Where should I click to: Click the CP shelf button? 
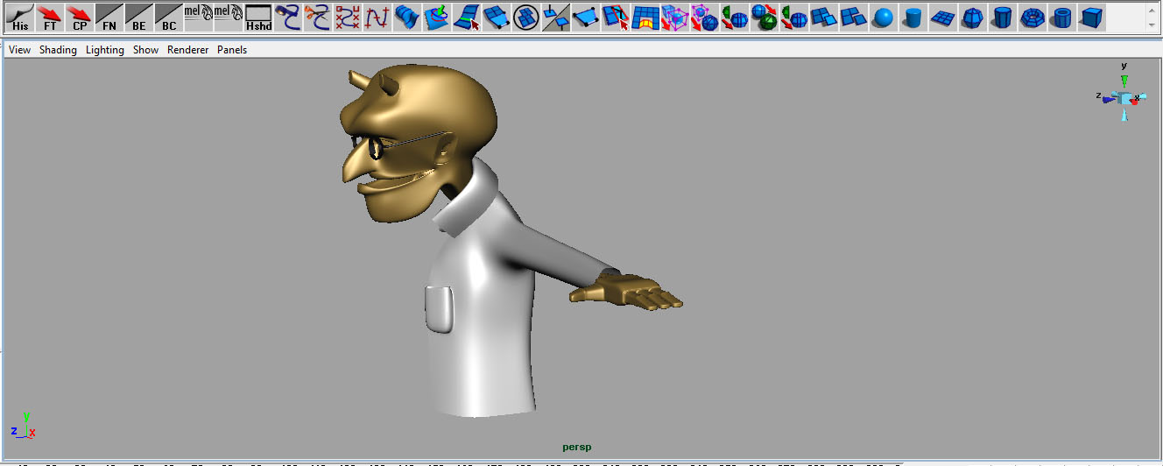[80, 18]
